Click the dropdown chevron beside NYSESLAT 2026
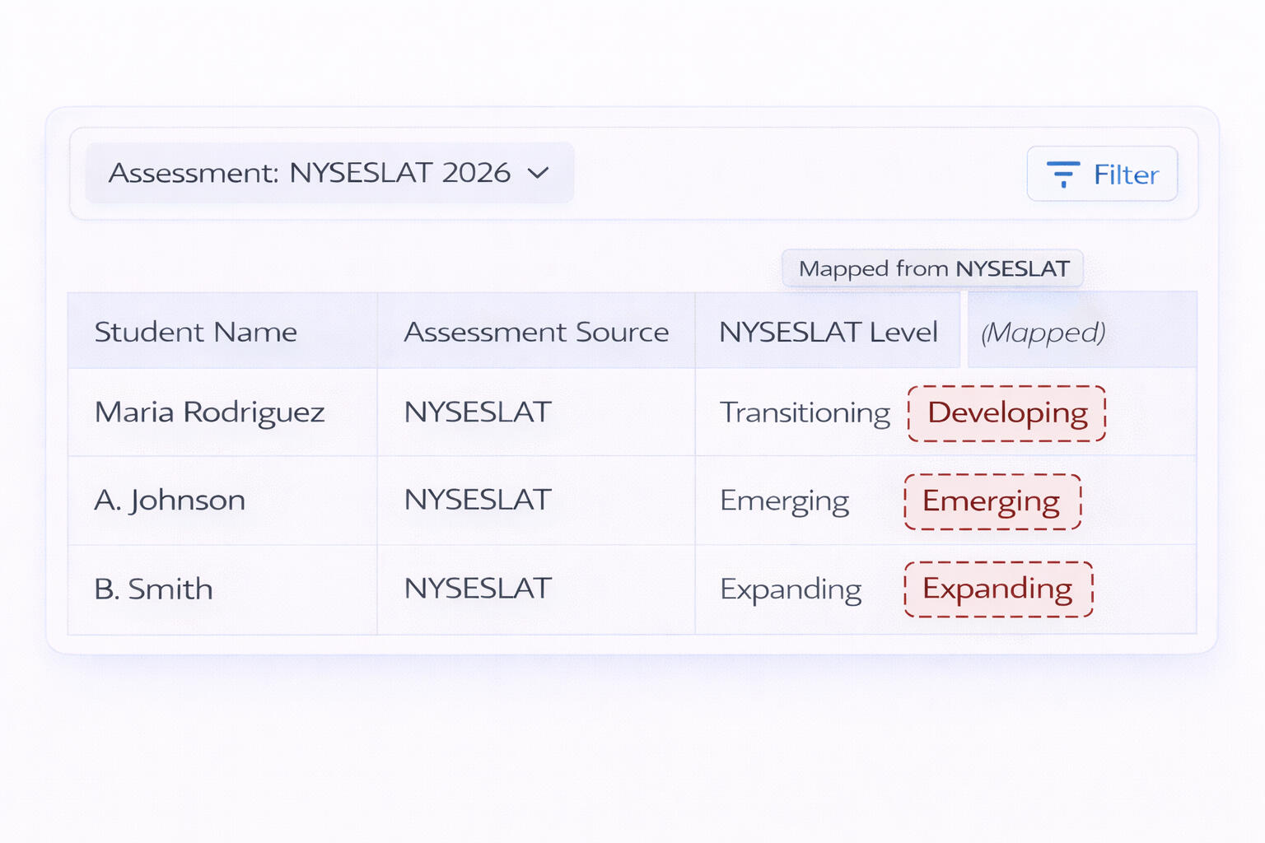The height and width of the screenshot is (843, 1265). tap(538, 173)
